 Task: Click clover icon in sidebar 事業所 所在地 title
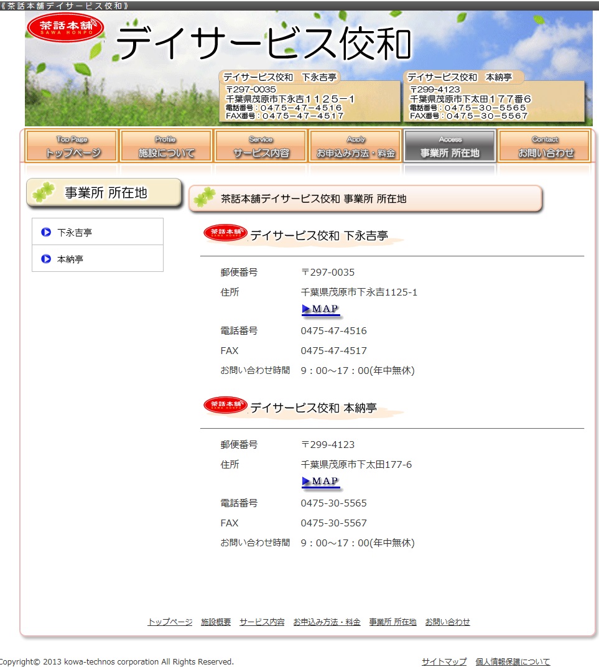(x=44, y=192)
